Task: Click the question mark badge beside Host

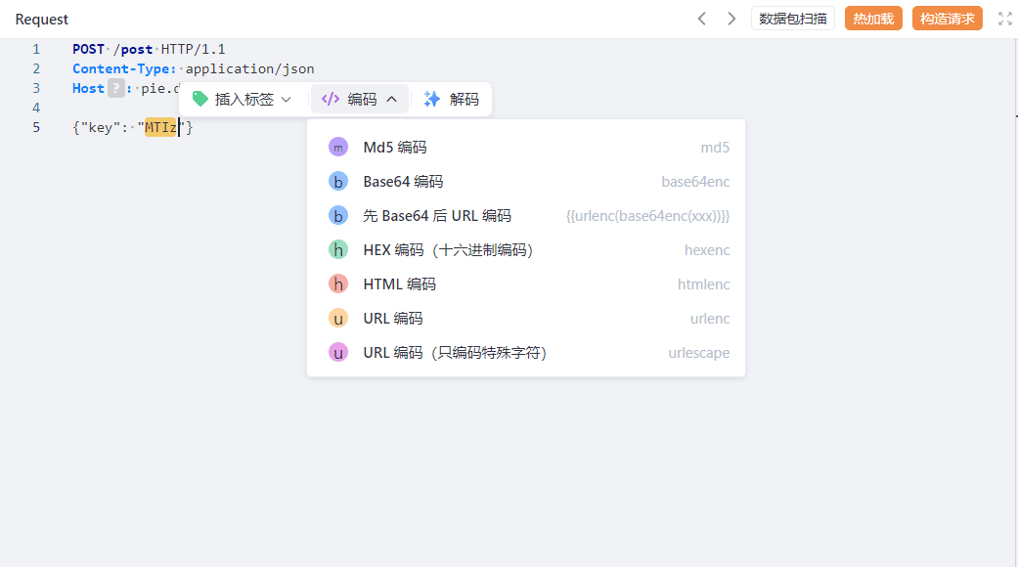Action: click(x=115, y=89)
